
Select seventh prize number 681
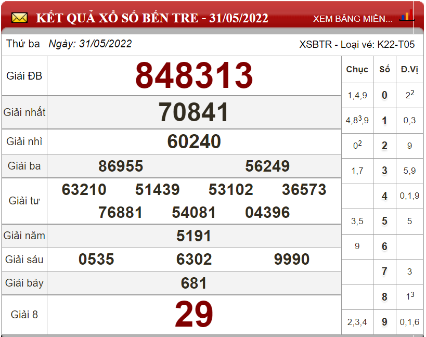pos(193,283)
